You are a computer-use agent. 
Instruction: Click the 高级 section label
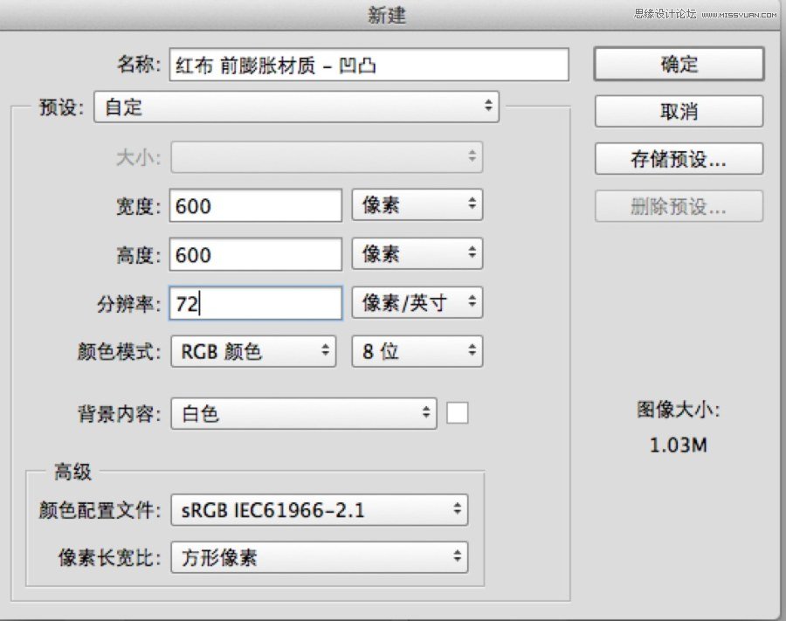[x=72, y=472]
